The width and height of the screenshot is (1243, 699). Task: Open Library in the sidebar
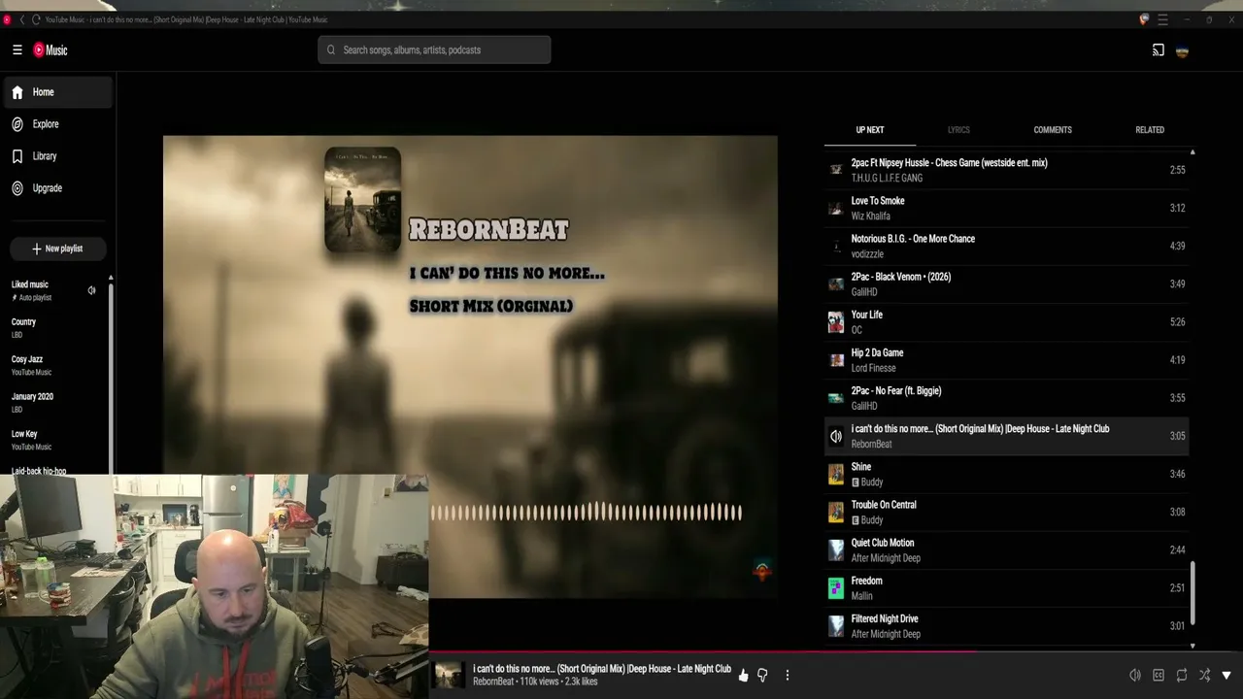[x=56, y=156]
